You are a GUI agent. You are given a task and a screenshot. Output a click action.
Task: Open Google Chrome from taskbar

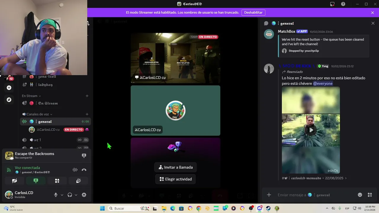pos(199,208)
